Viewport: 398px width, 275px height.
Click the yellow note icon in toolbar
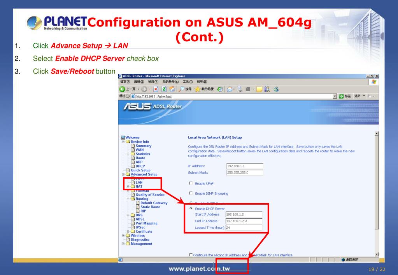tap(259, 89)
